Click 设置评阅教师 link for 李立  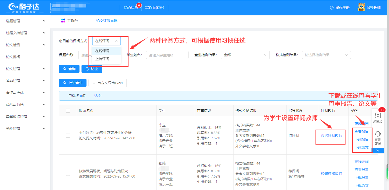coord(331,136)
